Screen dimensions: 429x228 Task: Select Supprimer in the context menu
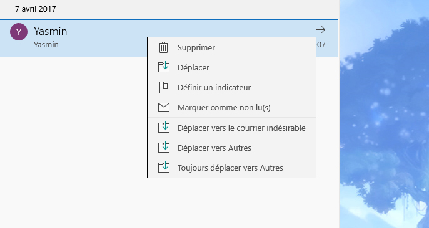point(232,48)
